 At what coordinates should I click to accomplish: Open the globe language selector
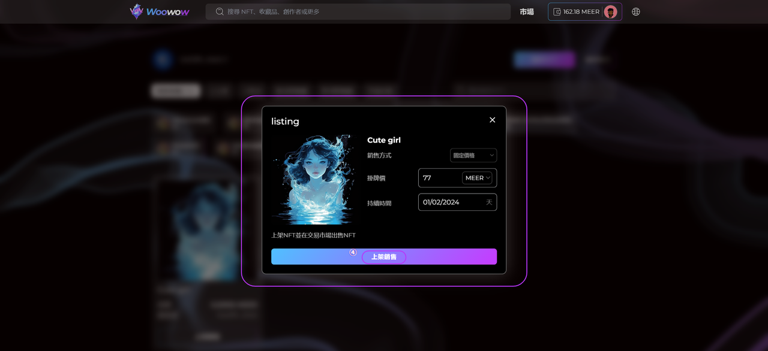(x=636, y=12)
